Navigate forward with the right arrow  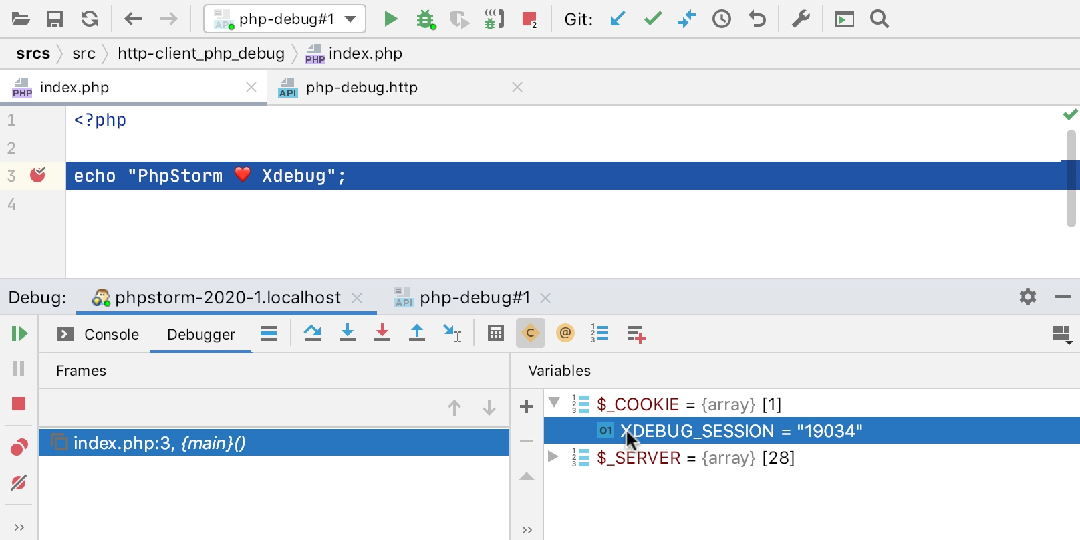point(169,19)
